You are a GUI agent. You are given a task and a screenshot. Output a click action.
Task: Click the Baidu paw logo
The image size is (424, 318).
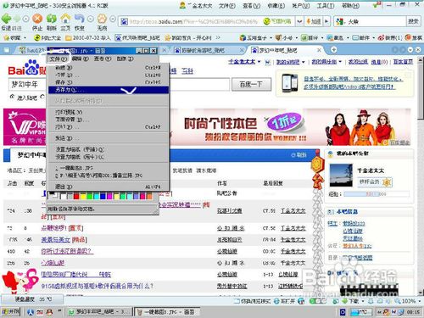[31, 68]
